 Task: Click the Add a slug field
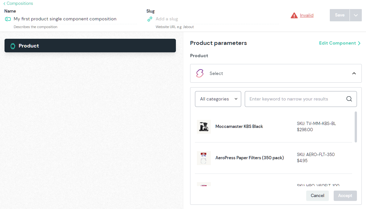[213, 19]
